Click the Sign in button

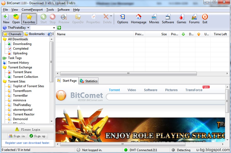(x=17, y=136)
